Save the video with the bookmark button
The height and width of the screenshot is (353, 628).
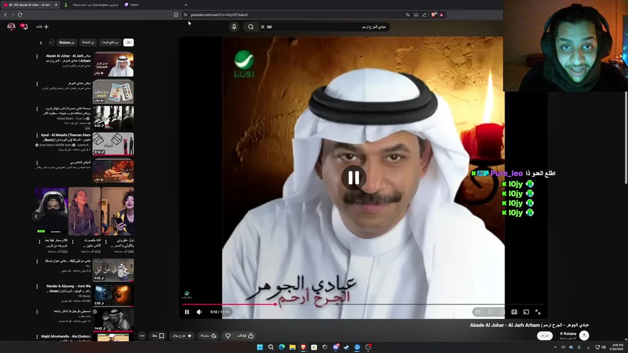[x=158, y=336]
